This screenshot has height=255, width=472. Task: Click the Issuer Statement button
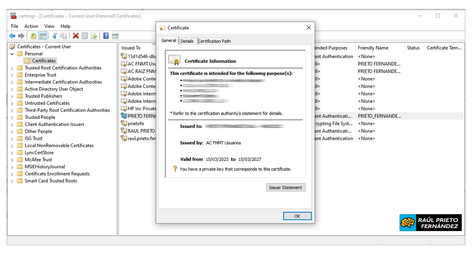[x=286, y=188]
